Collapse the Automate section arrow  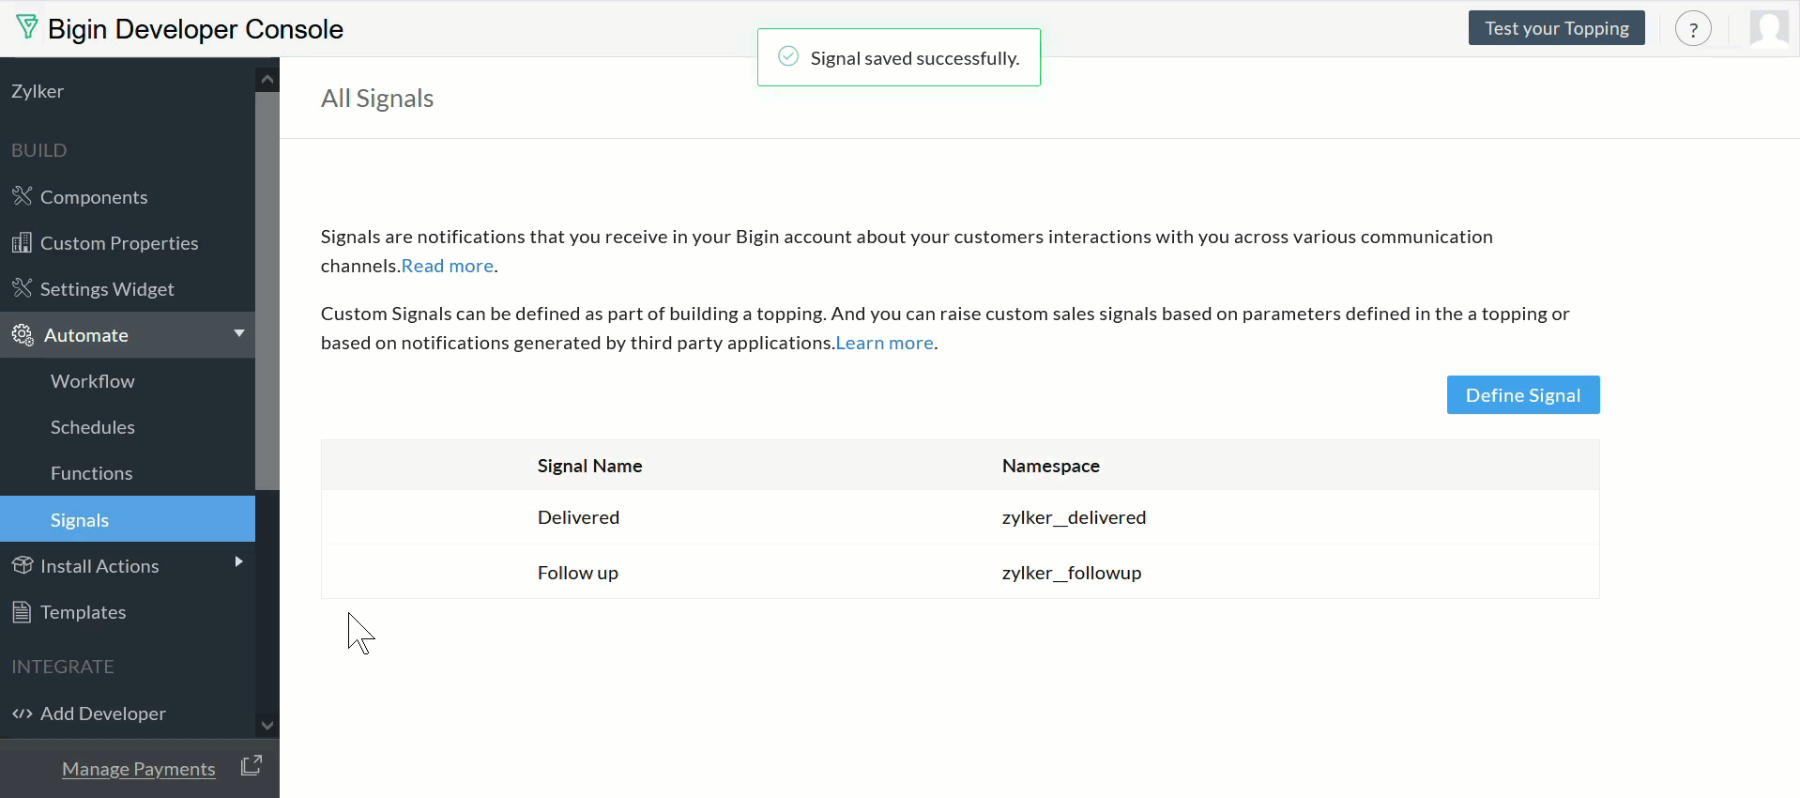click(x=239, y=333)
